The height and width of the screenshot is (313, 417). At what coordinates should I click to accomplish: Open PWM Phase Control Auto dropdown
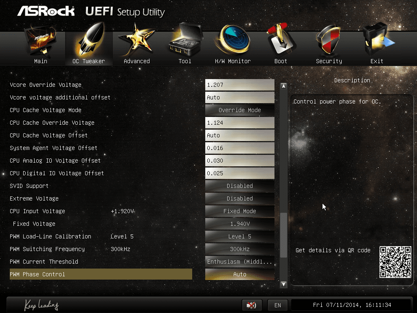point(239,274)
